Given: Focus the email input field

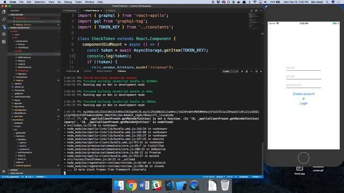Looking at the screenshot, I should click(x=303, y=76).
